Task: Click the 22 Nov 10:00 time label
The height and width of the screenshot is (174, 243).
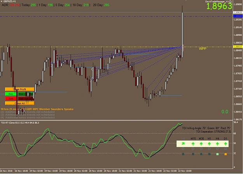Action: pyautogui.click(x=185, y=171)
